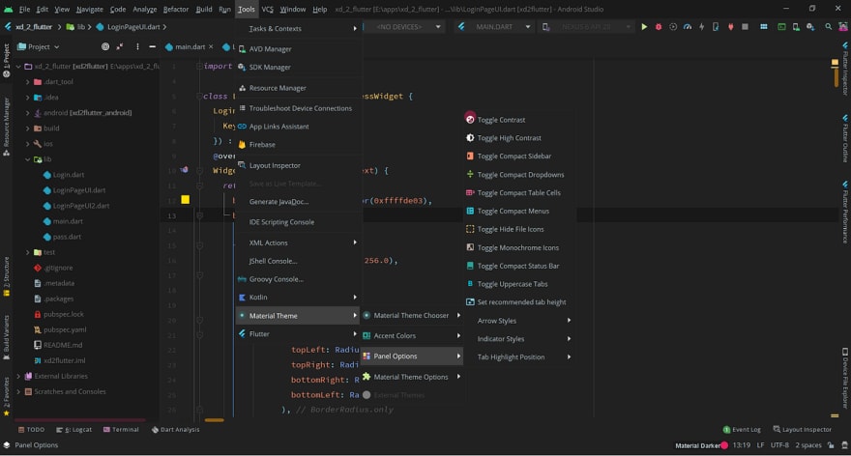This screenshot has height=456, width=851.
Task: Open MAIN.DART run configuration dropdown
Action: (494, 27)
